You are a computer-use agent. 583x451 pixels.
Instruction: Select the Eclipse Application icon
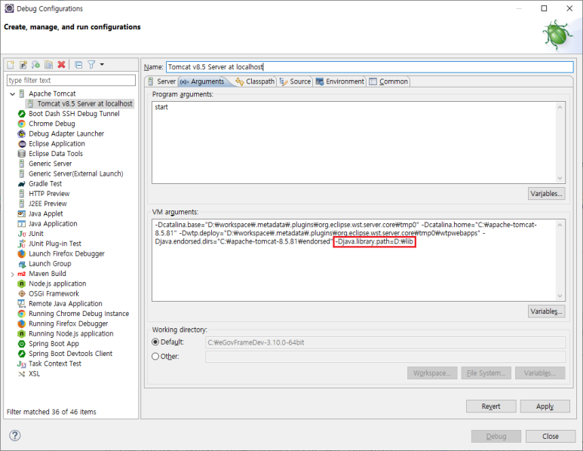(22, 144)
